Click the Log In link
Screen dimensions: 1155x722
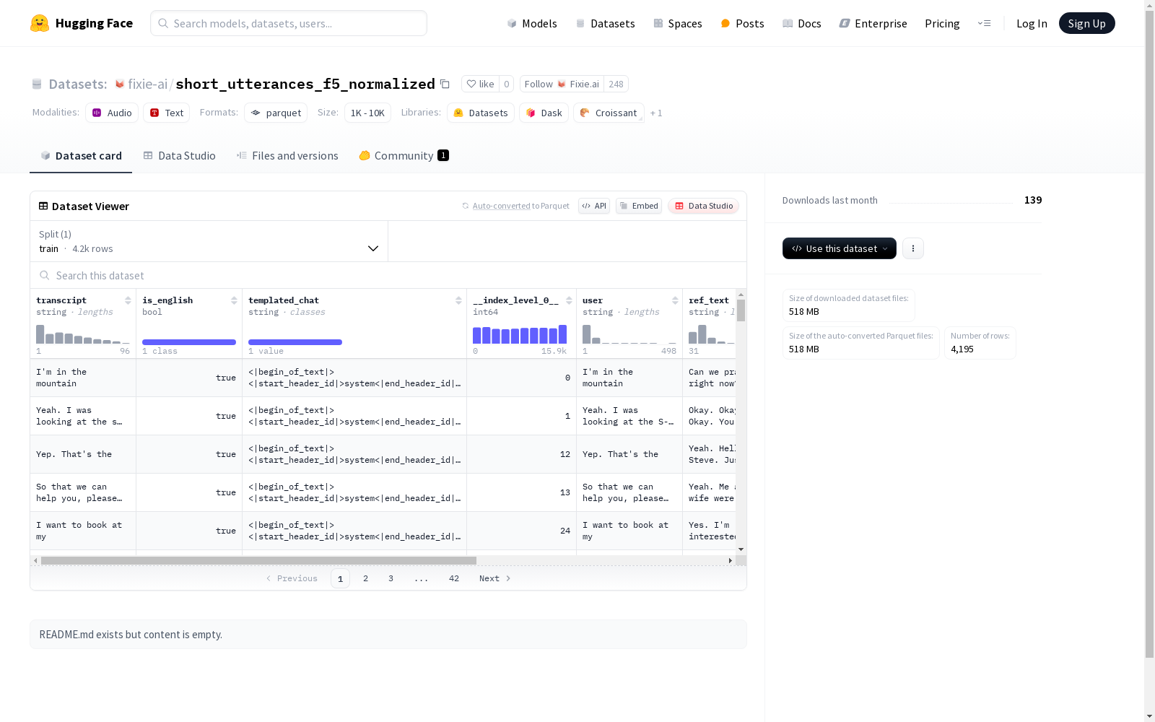point(1032,23)
